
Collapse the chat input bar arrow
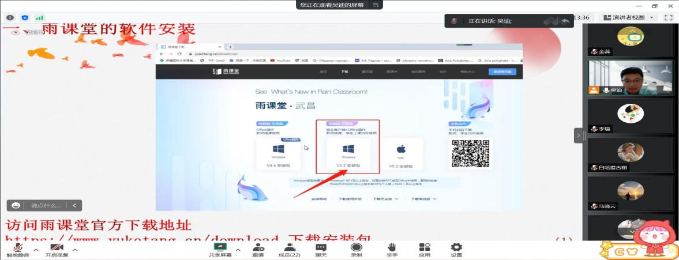tap(74, 205)
